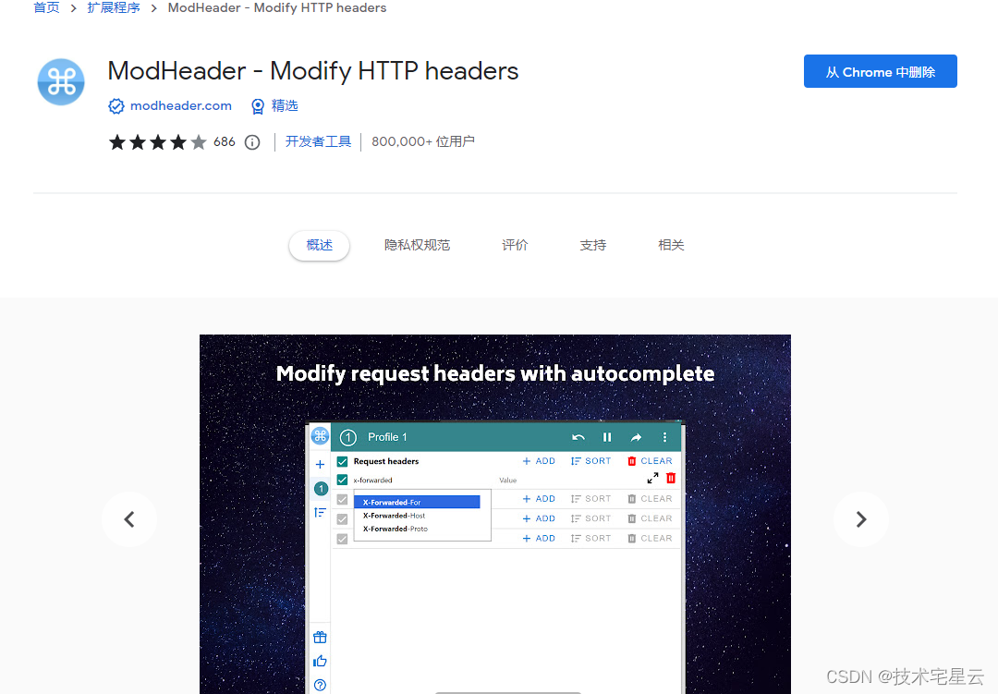Viewport: 998px width, 694px height.
Task: Click the red trash icon beside x-forwarded row
Action: pos(671,478)
